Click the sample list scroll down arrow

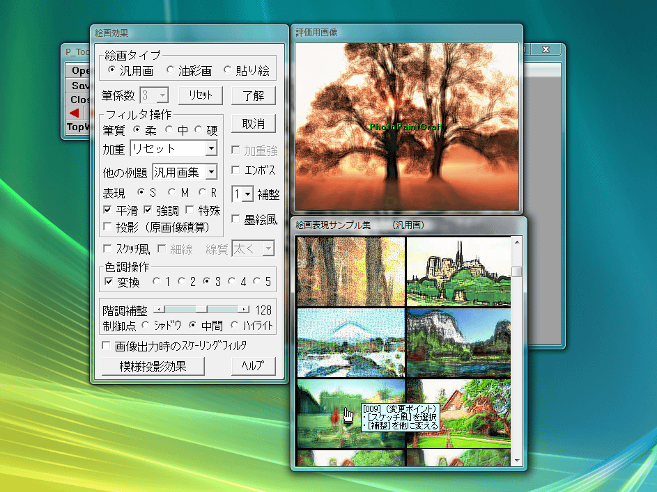click(x=517, y=460)
